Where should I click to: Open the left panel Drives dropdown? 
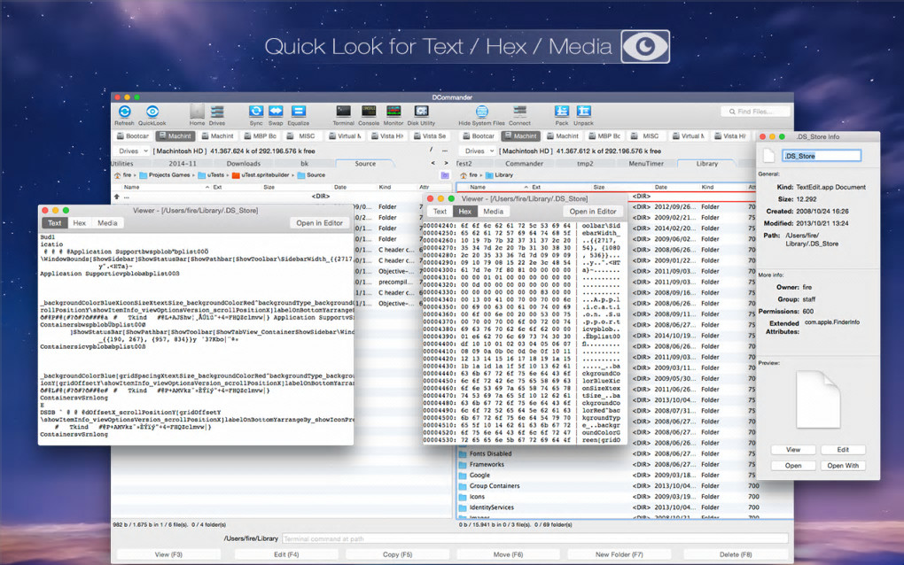point(131,151)
